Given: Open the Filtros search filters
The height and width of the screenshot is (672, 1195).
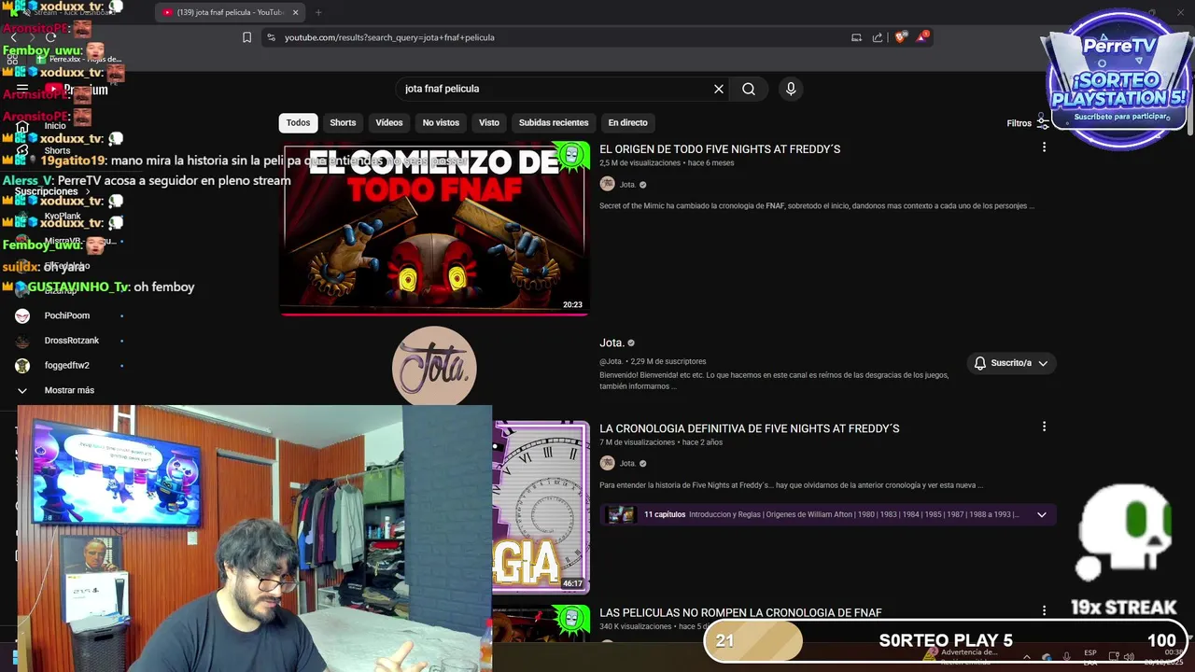Looking at the screenshot, I should pyautogui.click(x=1028, y=123).
